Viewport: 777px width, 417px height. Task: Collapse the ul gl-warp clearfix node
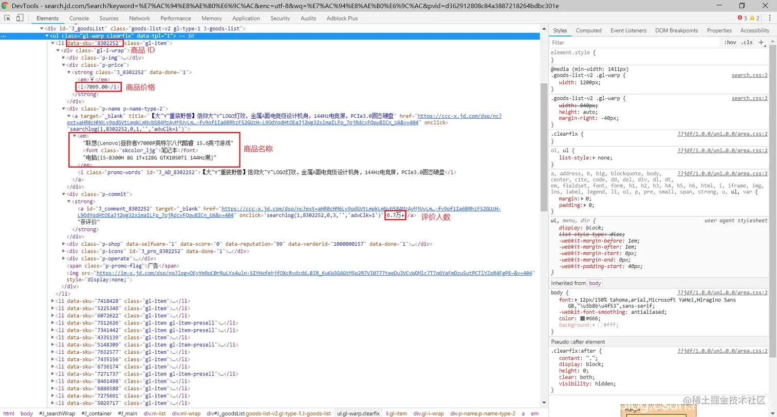tap(47, 37)
